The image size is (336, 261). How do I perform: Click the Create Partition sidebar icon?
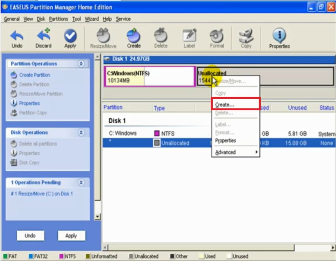coord(14,75)
